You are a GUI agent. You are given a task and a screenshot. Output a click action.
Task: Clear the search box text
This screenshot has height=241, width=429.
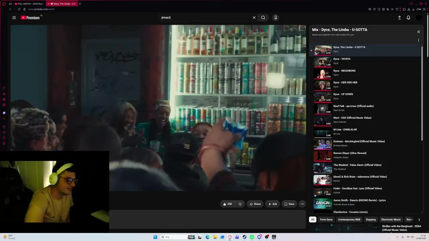(254, 18)
